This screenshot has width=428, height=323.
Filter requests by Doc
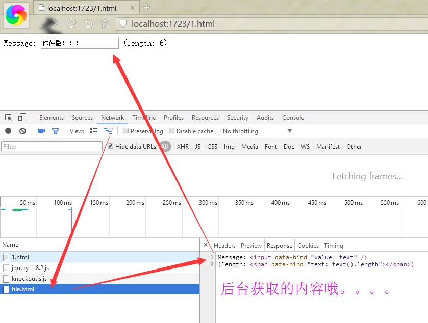pos(289,147)
